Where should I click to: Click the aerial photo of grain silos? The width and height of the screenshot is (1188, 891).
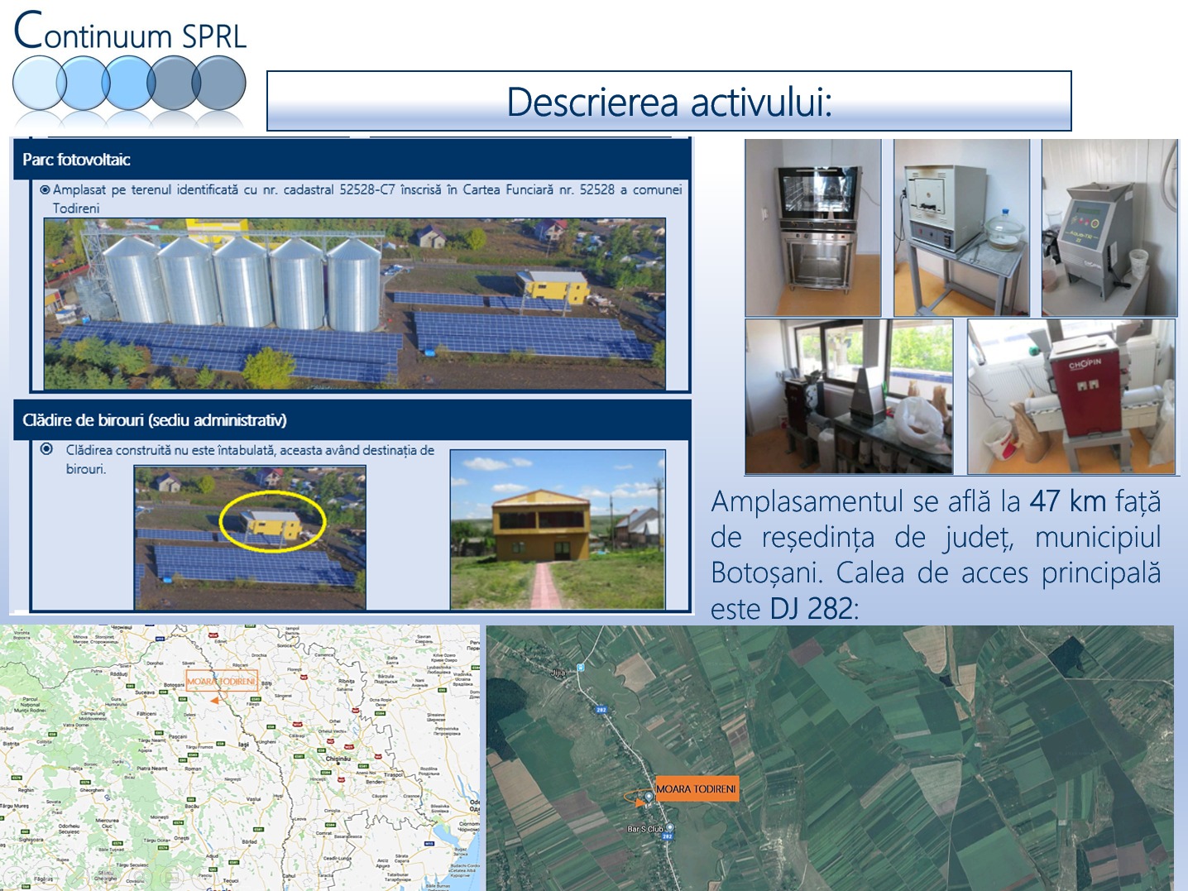[x=354, y=303]
